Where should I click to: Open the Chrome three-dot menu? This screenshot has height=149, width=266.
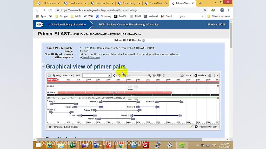point(229,10)
